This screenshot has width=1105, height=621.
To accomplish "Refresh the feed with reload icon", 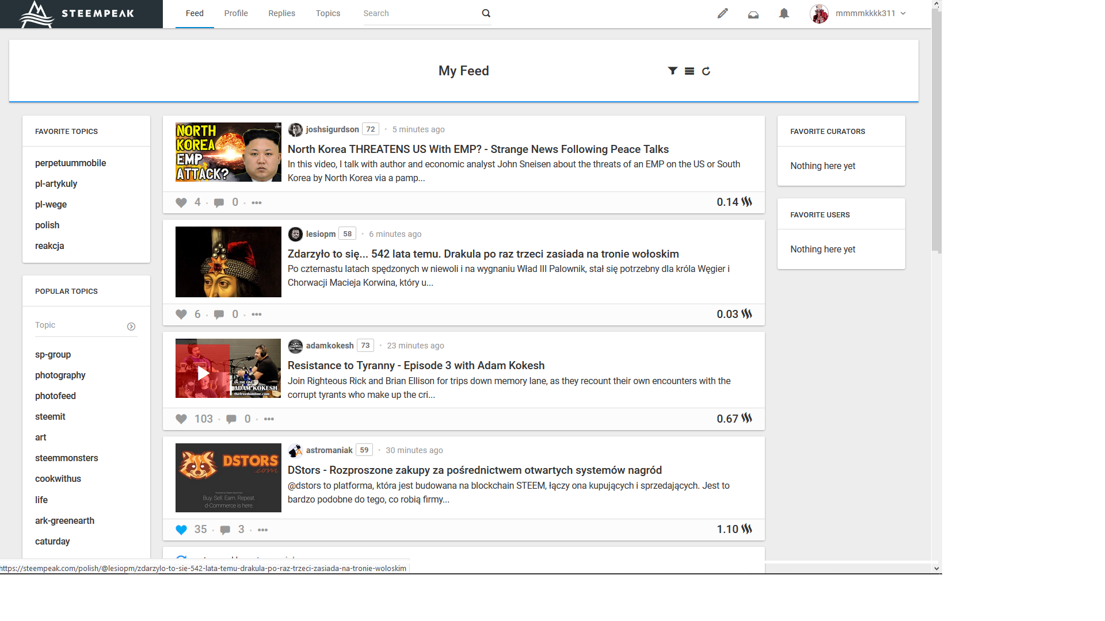I will 706,71.
